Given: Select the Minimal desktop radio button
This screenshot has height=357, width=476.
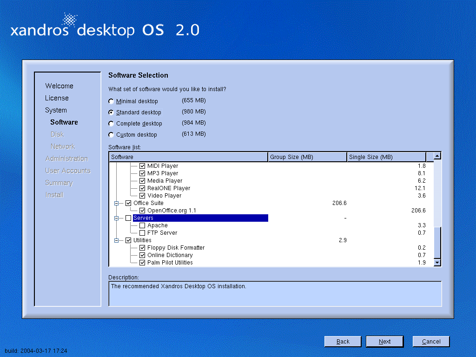Looking at the screenshot, I should click(111, 101).
